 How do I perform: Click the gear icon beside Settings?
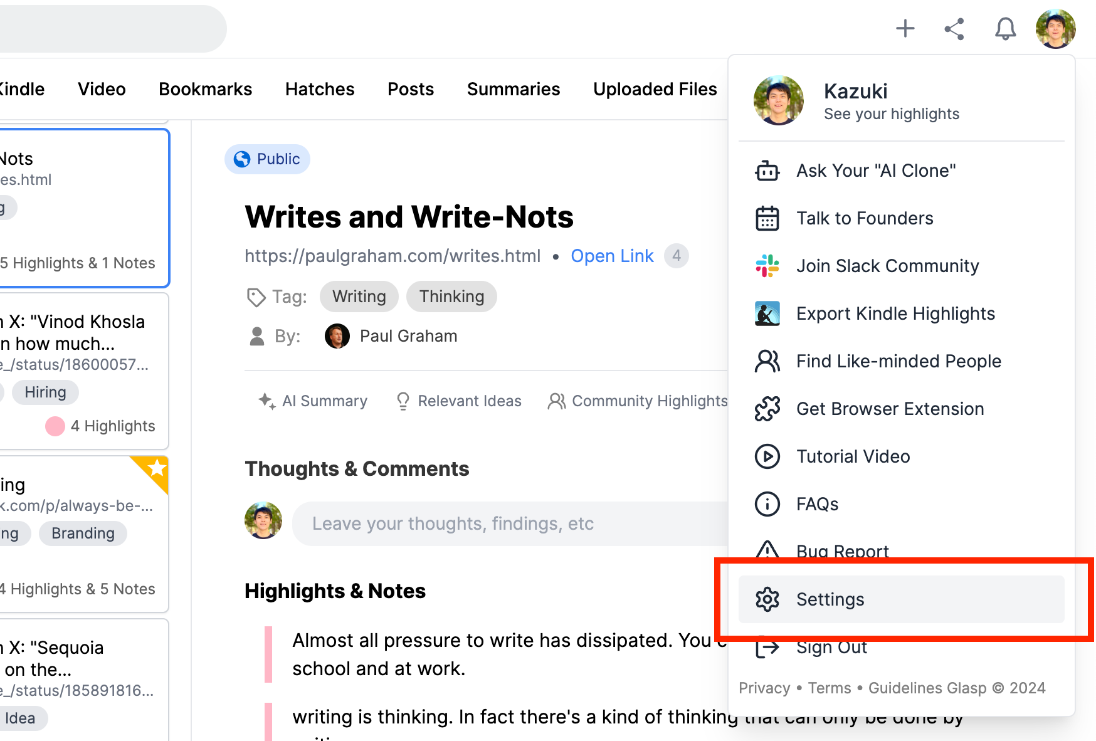tap(767, 599)
